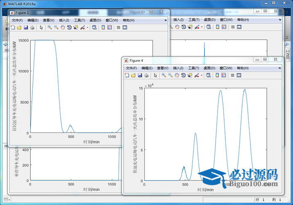This screenshot has width=293, height=205.
Task: Open 窗口(W) menu in Figure 4
Action: (x=226, y=68)
